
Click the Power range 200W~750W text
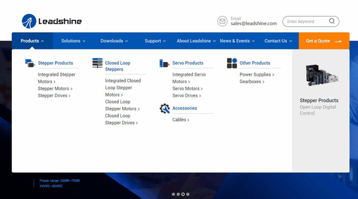(60, 180)
